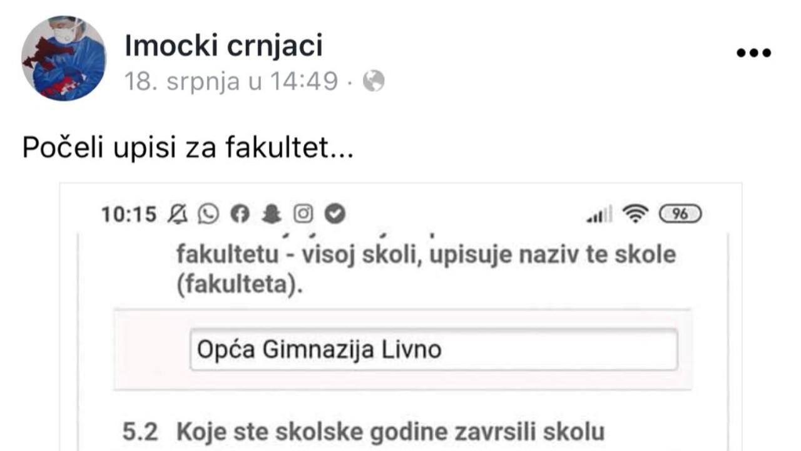
Task: Tap the 10:15 clock in status bar
Action: pyautogui.click(x=129, y=215)
